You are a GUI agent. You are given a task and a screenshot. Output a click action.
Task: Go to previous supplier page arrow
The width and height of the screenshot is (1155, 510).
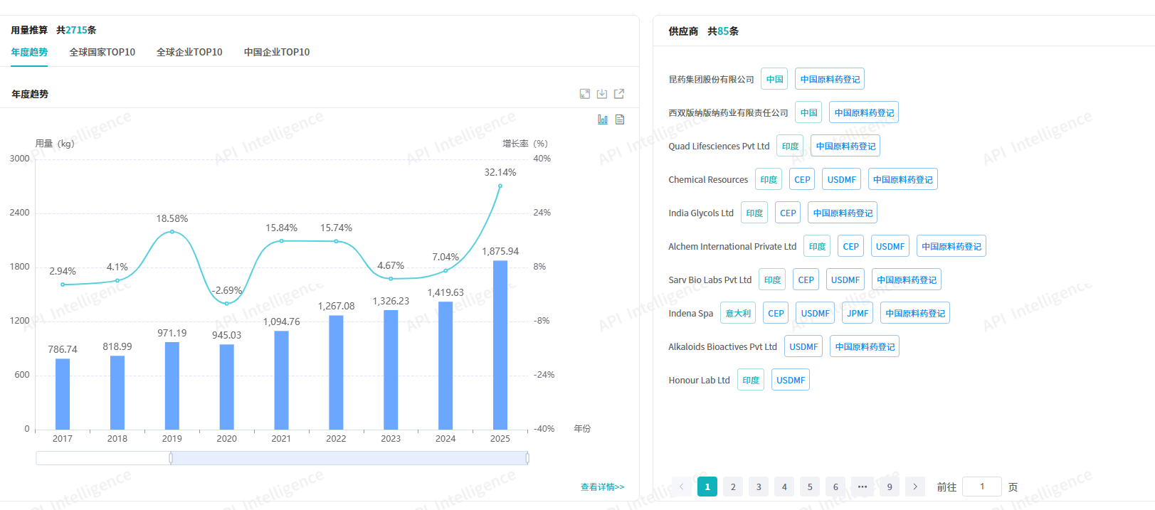(682, 487)
